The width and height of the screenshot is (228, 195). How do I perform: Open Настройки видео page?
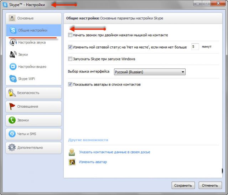(x=33, y=67)
